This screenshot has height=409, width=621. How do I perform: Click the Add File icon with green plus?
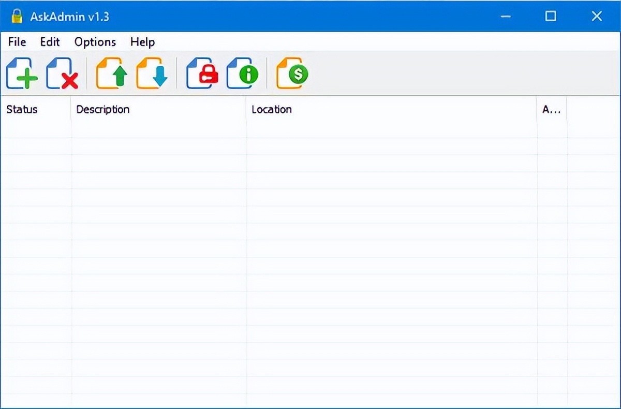(x=22, y=74)
